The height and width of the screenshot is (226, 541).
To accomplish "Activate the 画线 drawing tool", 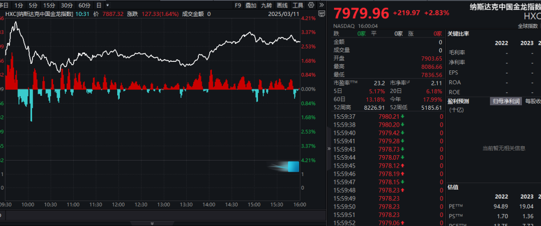I will 282,5.
